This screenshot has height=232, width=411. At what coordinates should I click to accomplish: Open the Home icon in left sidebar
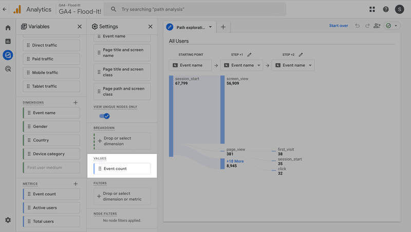(x=8, y=28)
